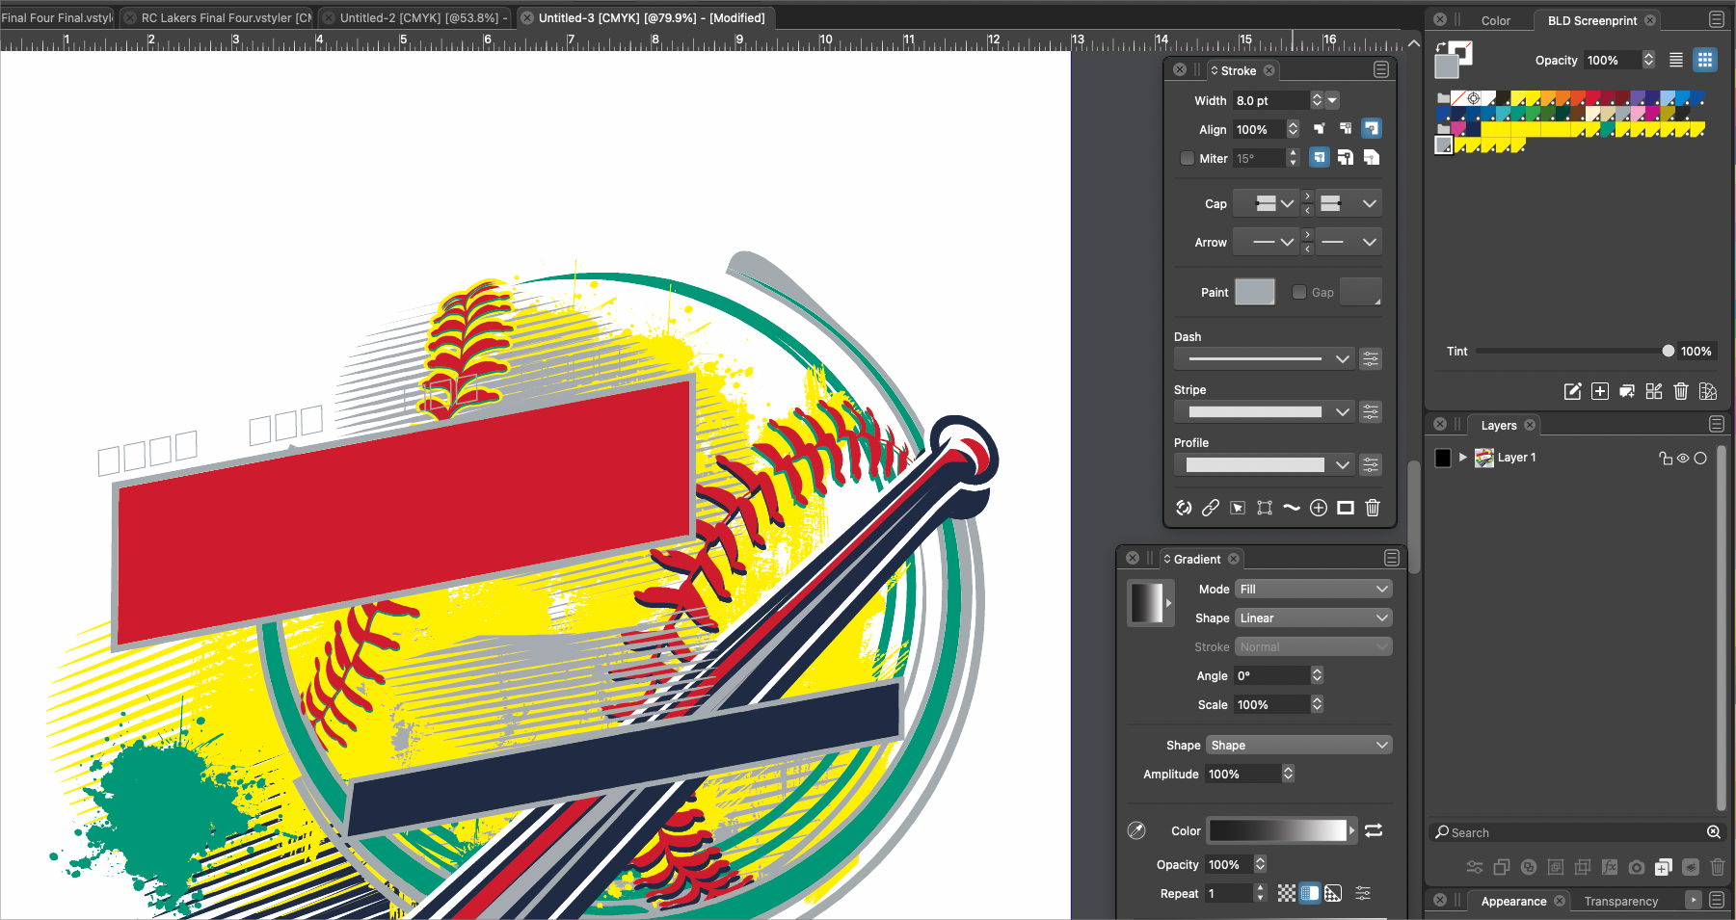Click the edit swatch pencil icon
Image resolution: width=1736 pixels, height=920 pixels.
[x=1572, y=391]
